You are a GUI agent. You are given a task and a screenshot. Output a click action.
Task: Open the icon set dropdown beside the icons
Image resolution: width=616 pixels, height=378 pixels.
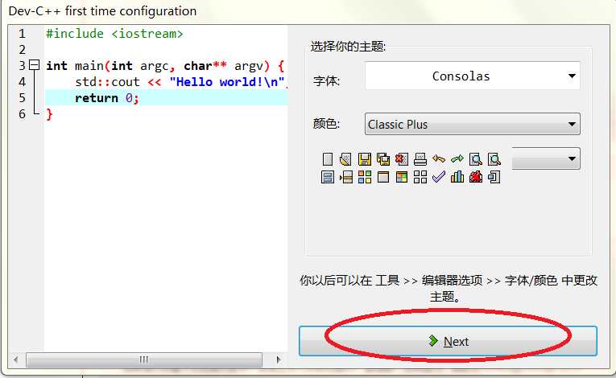point(546,158)
